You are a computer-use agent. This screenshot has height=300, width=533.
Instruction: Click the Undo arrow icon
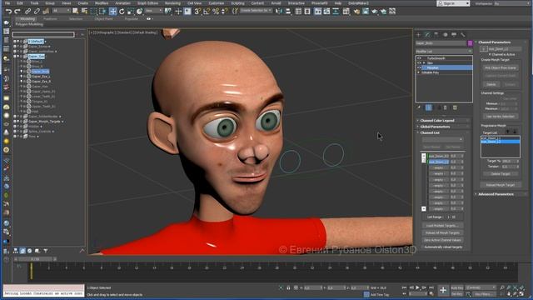click(8, 11)
